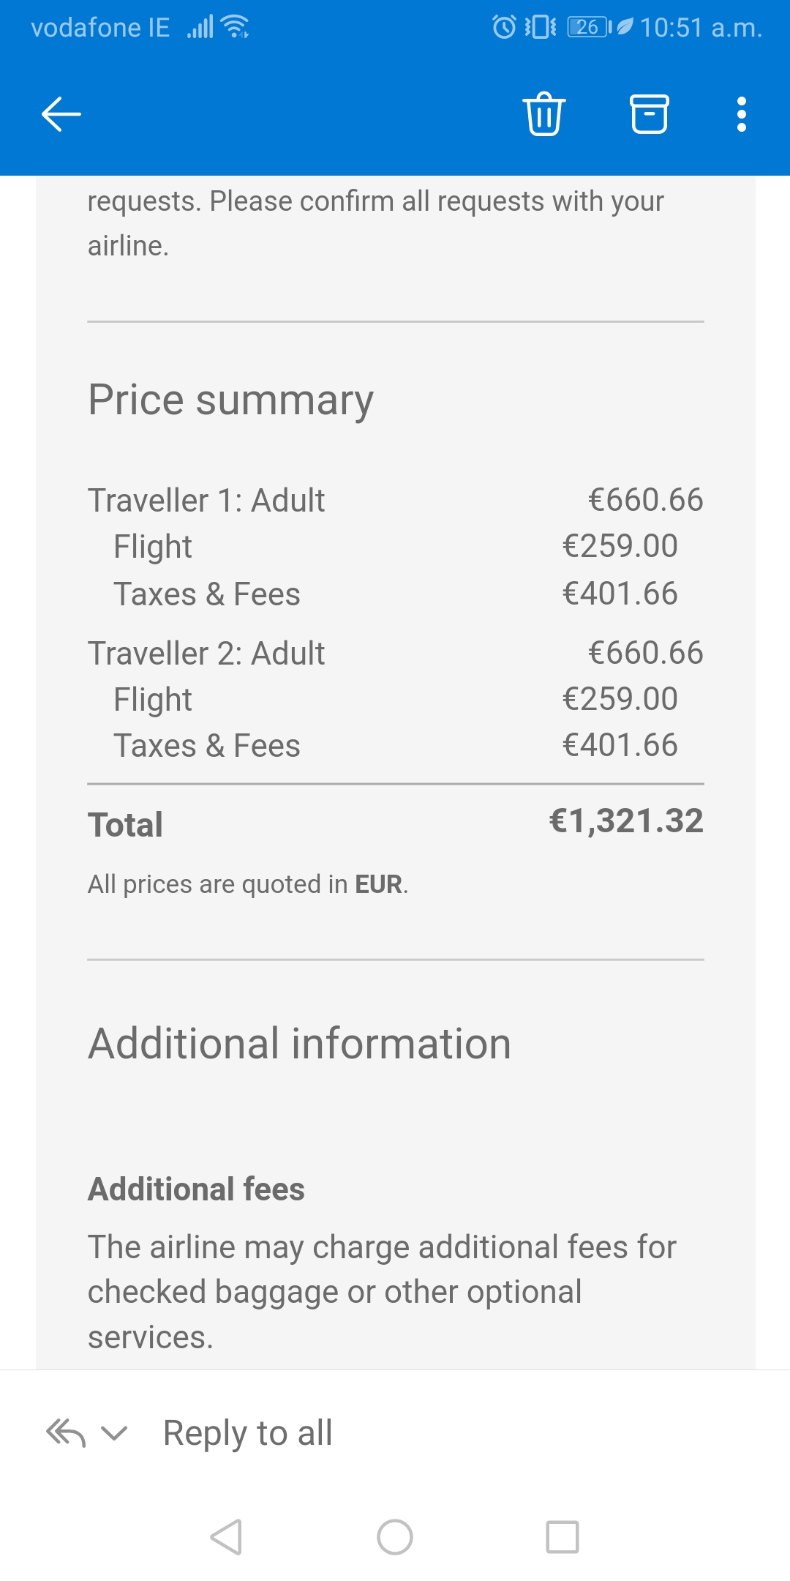Tap the Price summary heading

pyautogui.click(x=231, y=400)
